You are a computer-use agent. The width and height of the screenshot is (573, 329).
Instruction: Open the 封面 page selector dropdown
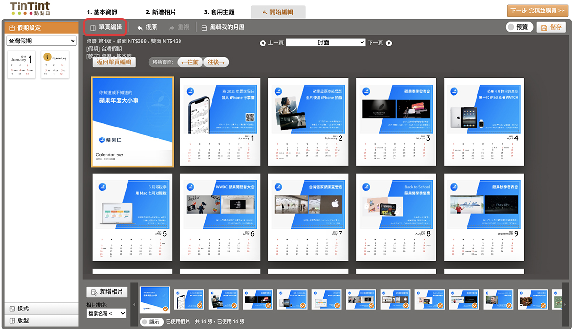[x=326, y=42]
